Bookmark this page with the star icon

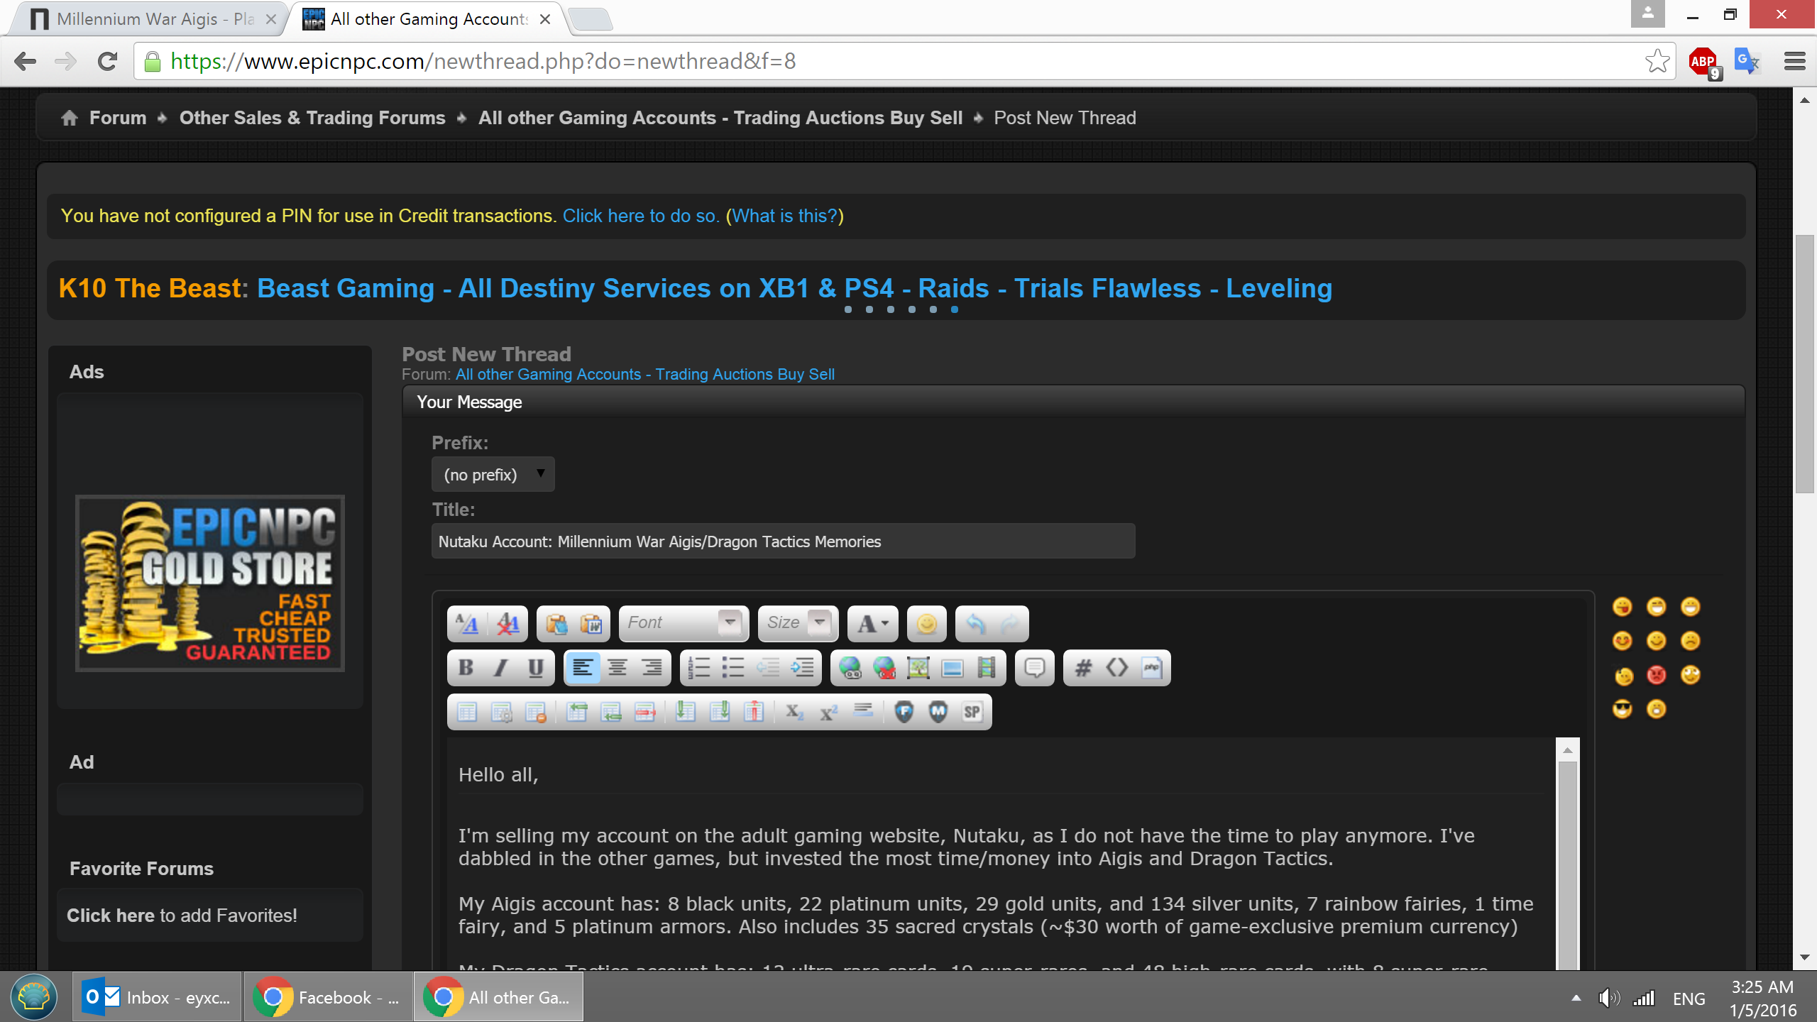click(1657, 61)
